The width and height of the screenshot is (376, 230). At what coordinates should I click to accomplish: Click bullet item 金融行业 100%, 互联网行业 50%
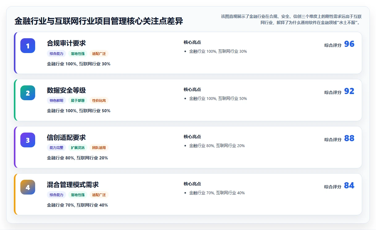click(x=218, y=99)
